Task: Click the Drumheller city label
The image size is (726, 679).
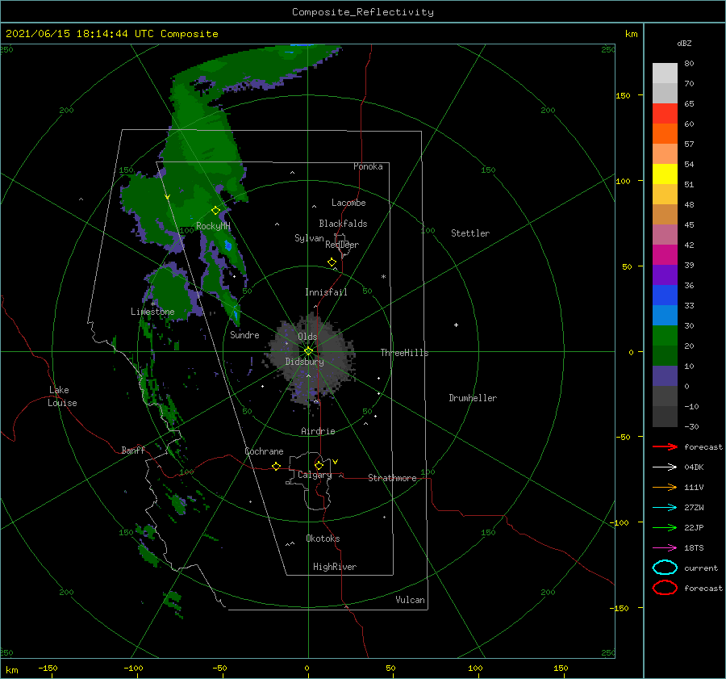Action: pyautogui.click(x=473, y=398)
